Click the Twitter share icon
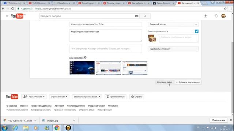 197,31
